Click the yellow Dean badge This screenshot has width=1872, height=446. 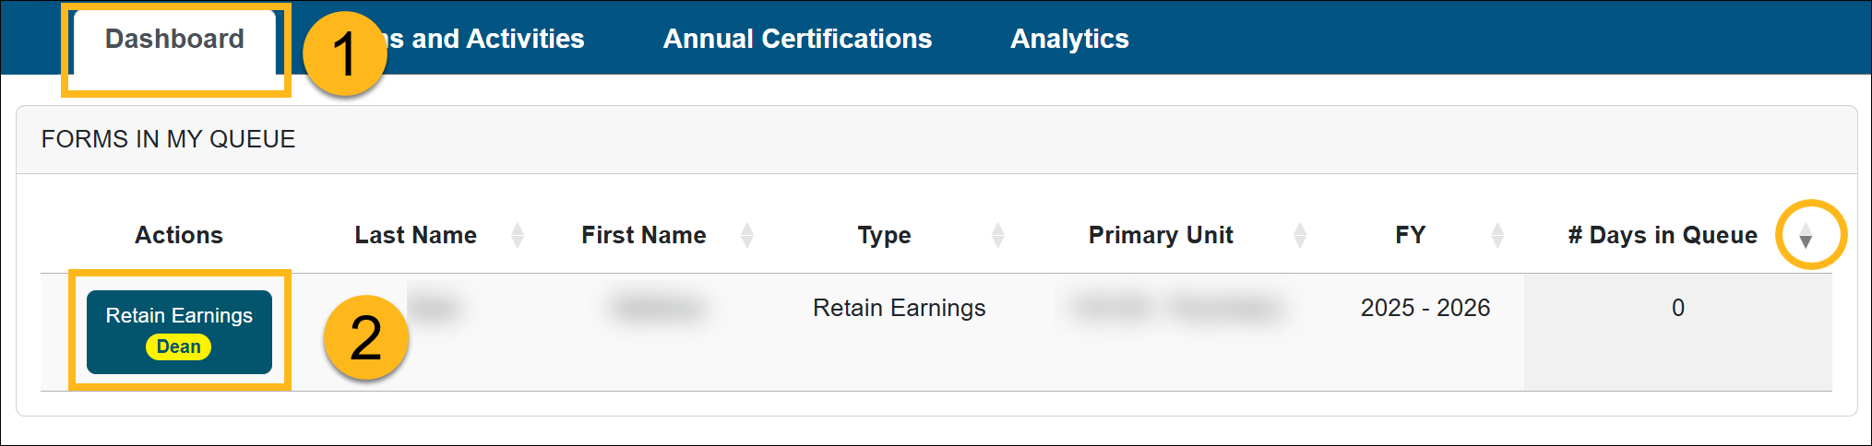[x=178, y=347]
